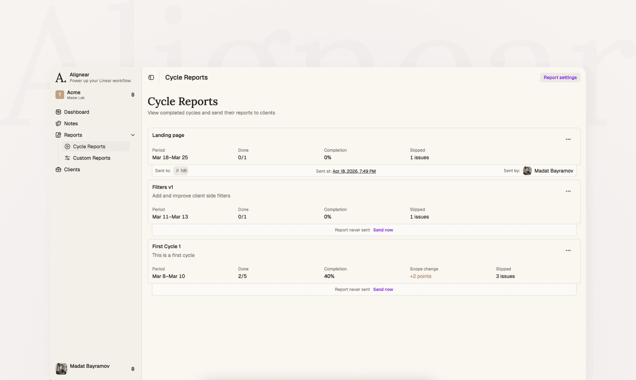Open more options for Filters v1 report
The image size is (636, 380).
coord(568,191)
